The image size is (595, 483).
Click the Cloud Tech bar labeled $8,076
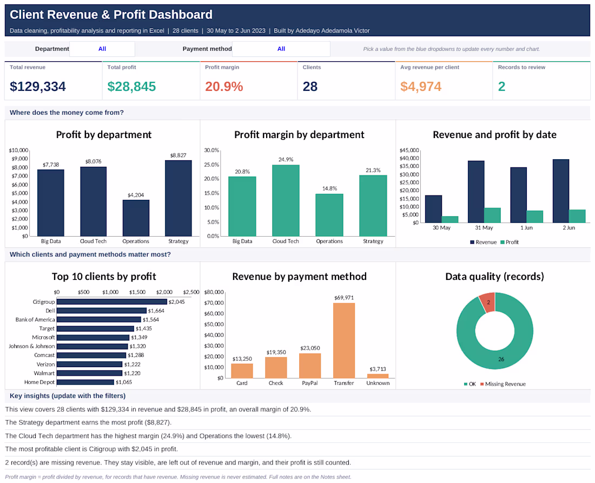tap(94, 201)
